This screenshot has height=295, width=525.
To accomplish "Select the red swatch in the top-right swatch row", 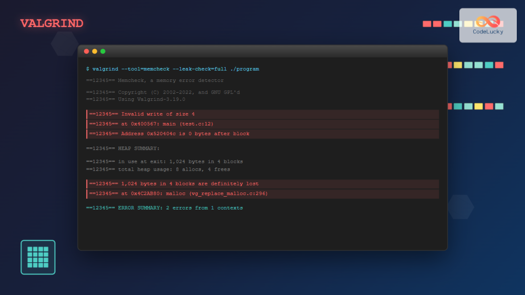I will point(427,23).
